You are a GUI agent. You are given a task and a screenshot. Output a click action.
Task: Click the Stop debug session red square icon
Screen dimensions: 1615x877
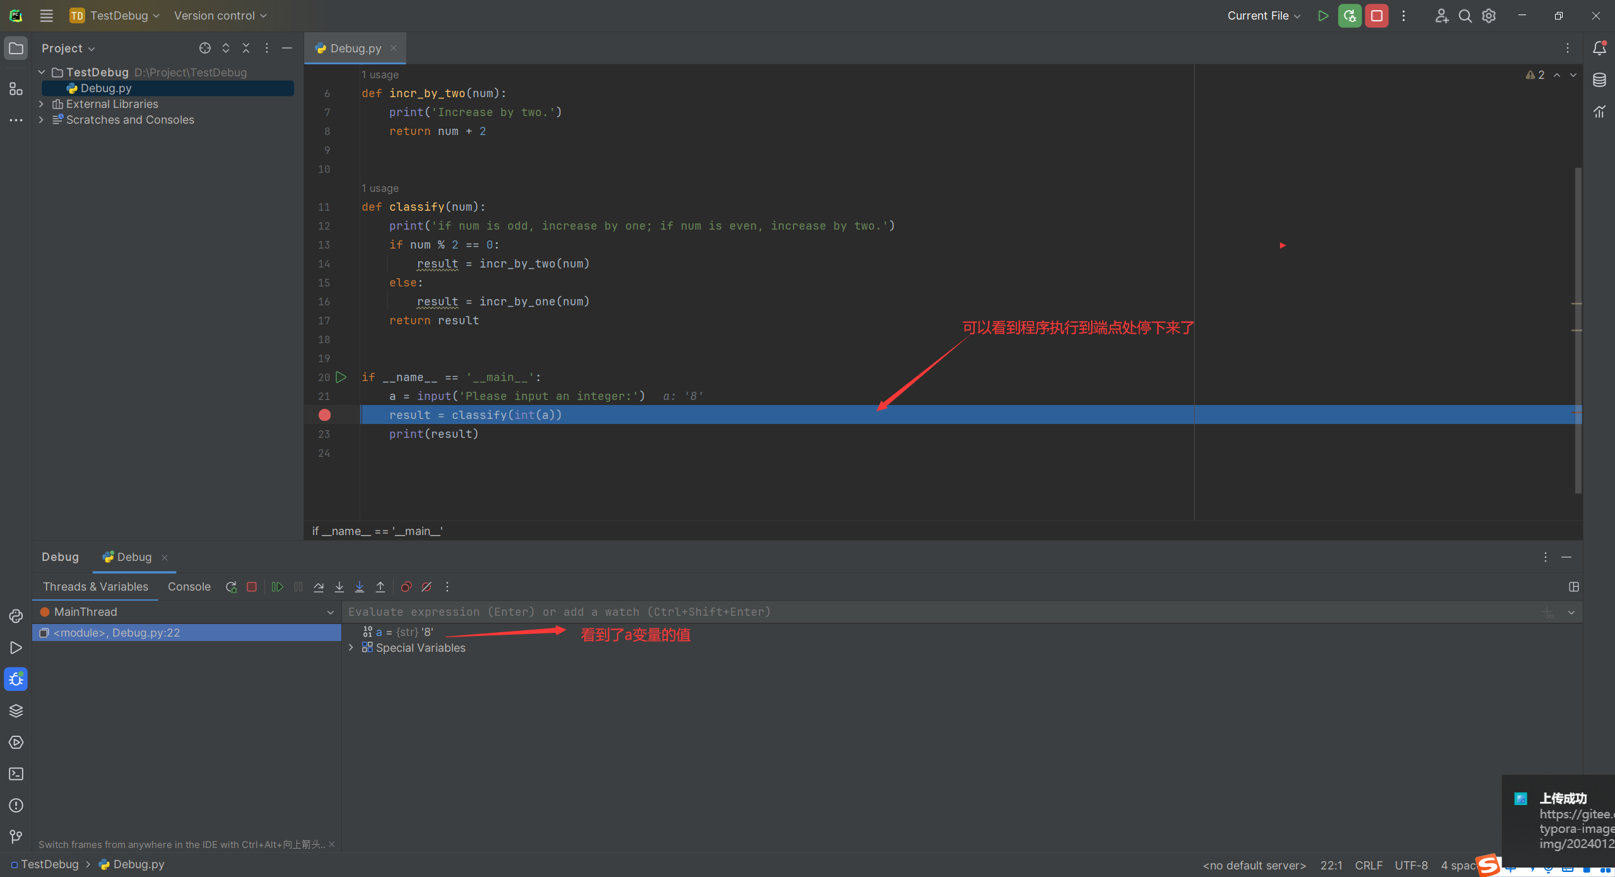tap(1378, 15)
